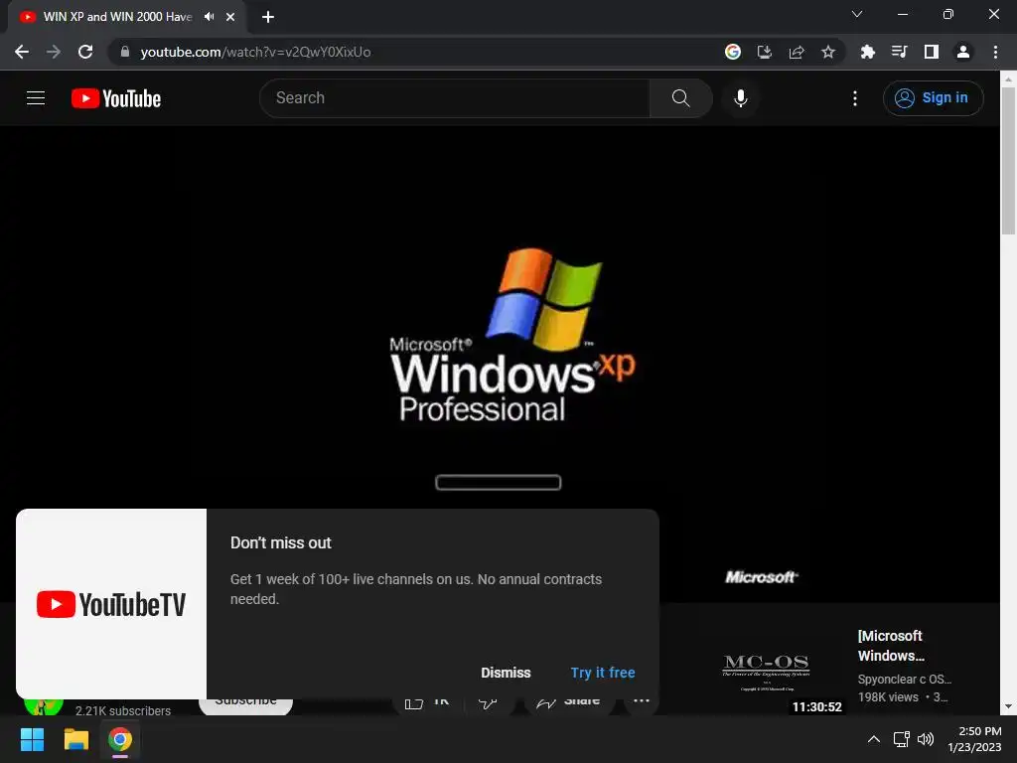Click the scrollbar down arrow
Image resolution: width=1017 pixels, height=763 pixels.
(x=1008, y=706)
